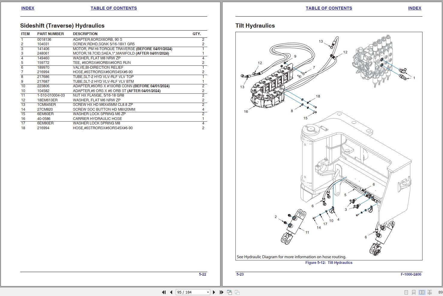Click page number 5-23 in footer
Screen dimensions: 443x296
[x=240, y=274]
